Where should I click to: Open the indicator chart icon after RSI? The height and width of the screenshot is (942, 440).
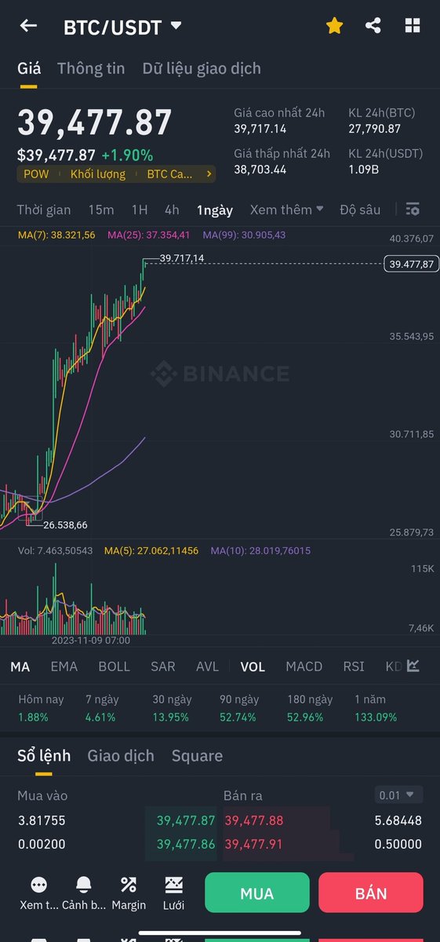(x=413, y=666)
